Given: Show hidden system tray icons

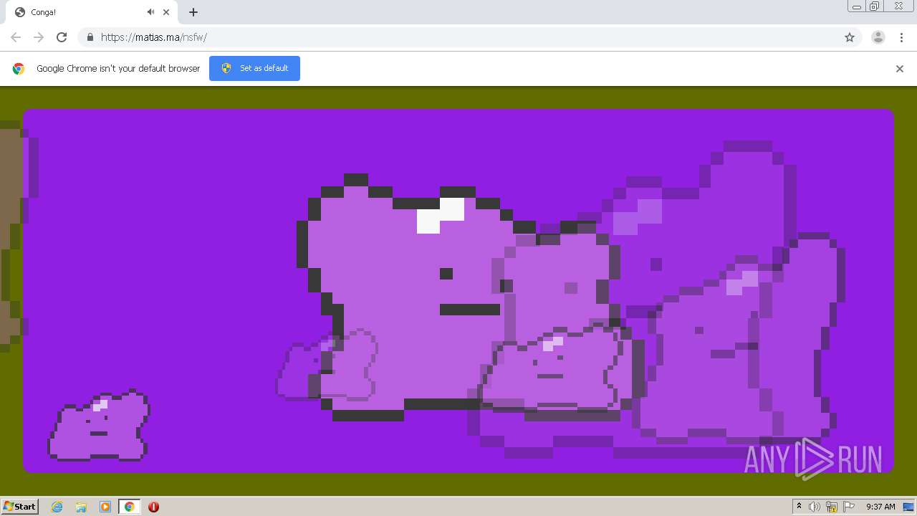Looking at the screenshot, I should [x=799, y=507].
